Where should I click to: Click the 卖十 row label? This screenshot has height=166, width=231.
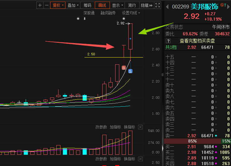pyautogui.click(x=170, y=85)
